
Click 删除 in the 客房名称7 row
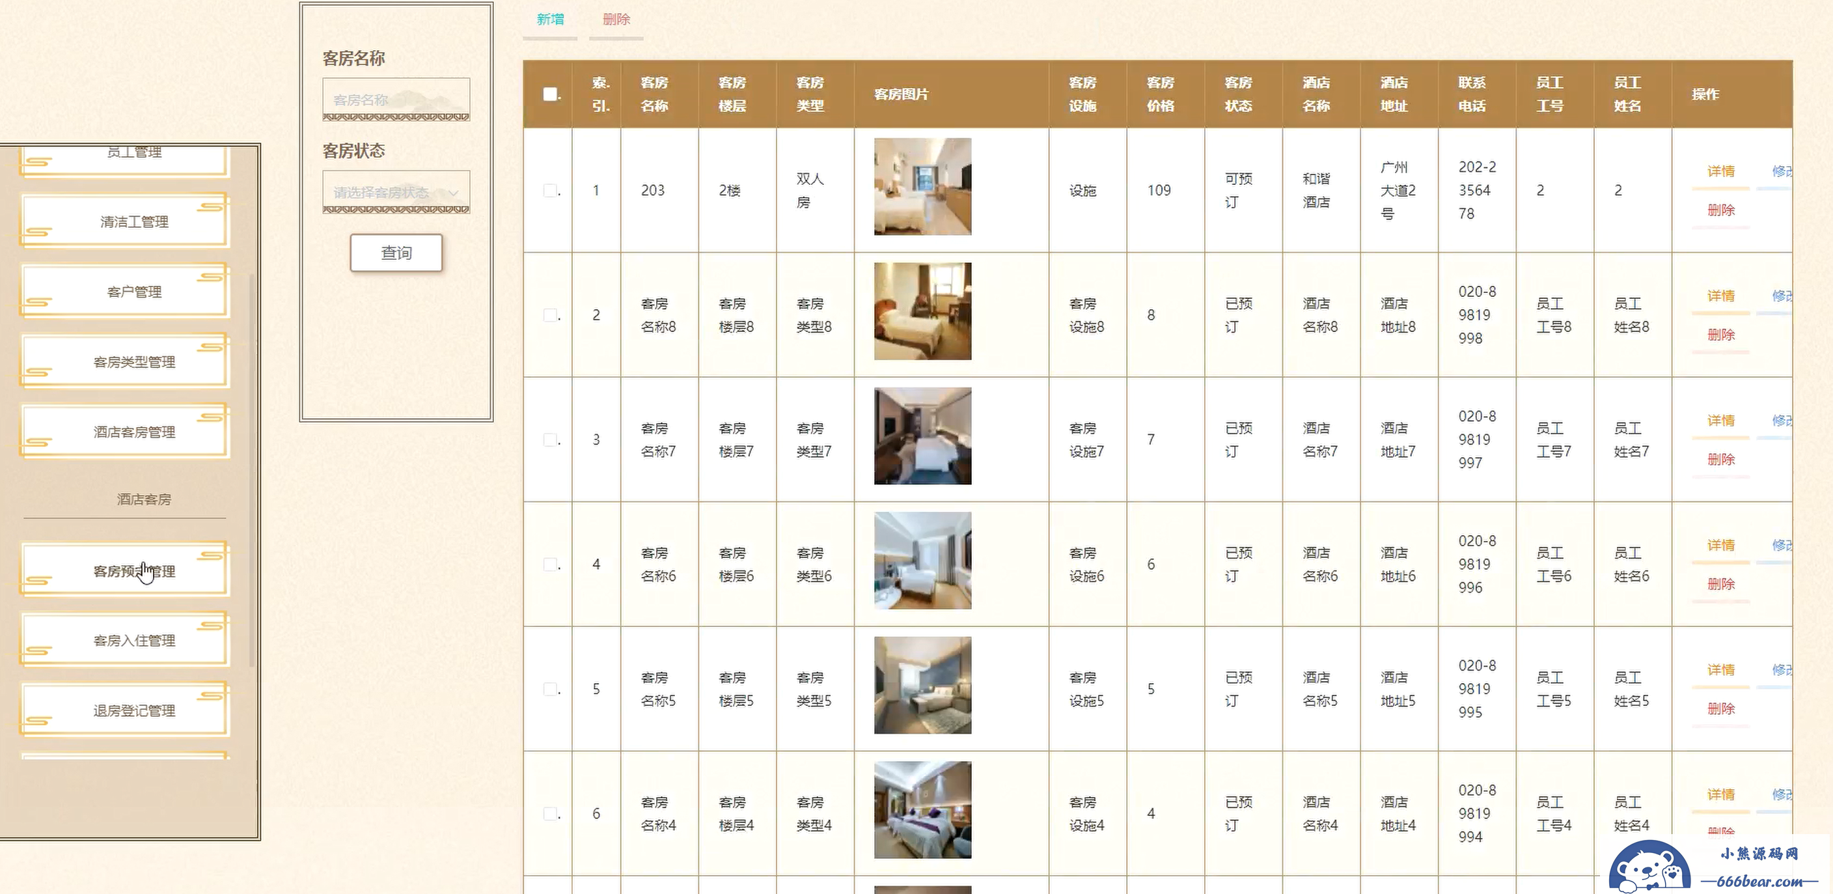[1720, 459]
